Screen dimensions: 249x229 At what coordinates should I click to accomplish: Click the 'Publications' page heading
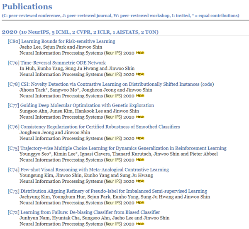click(27, 7)
